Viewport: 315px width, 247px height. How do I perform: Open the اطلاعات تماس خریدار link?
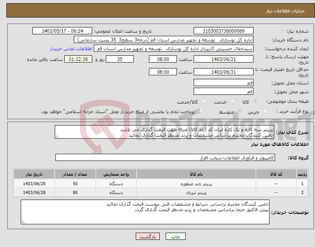(71, 49)
